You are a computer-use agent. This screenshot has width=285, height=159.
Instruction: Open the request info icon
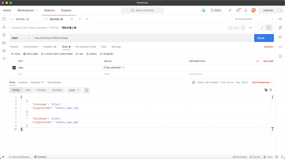[x=280, y=56]
